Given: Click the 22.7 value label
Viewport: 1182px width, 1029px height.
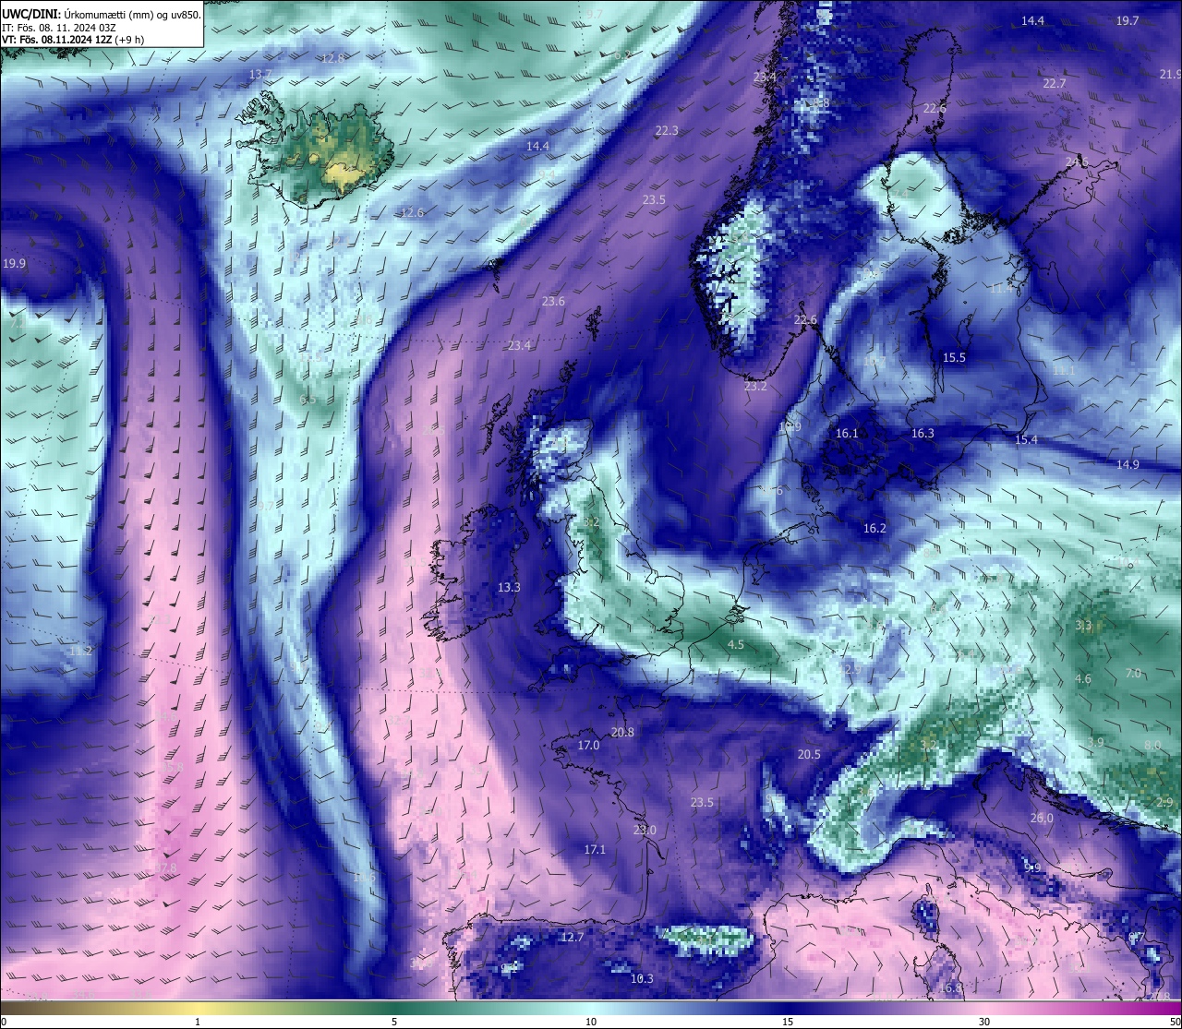Looking at the screenshot, I should pos(1055,83).
